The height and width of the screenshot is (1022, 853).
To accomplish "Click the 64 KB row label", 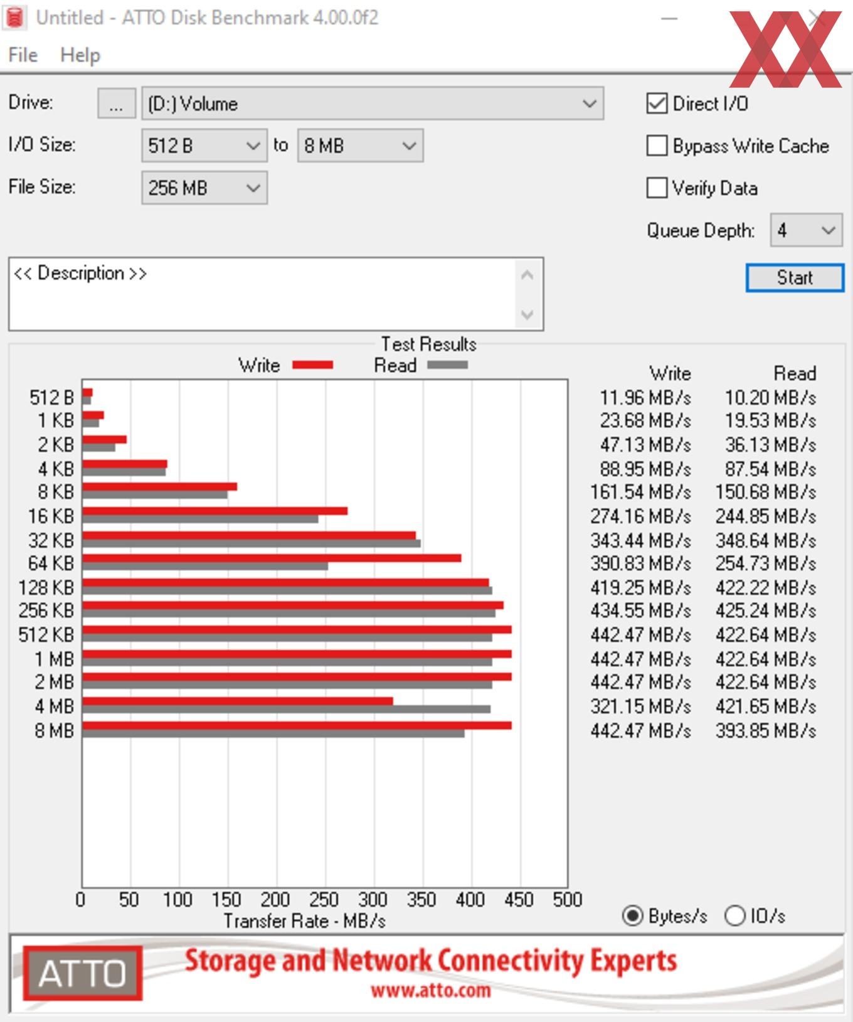I will pos(51,563).
